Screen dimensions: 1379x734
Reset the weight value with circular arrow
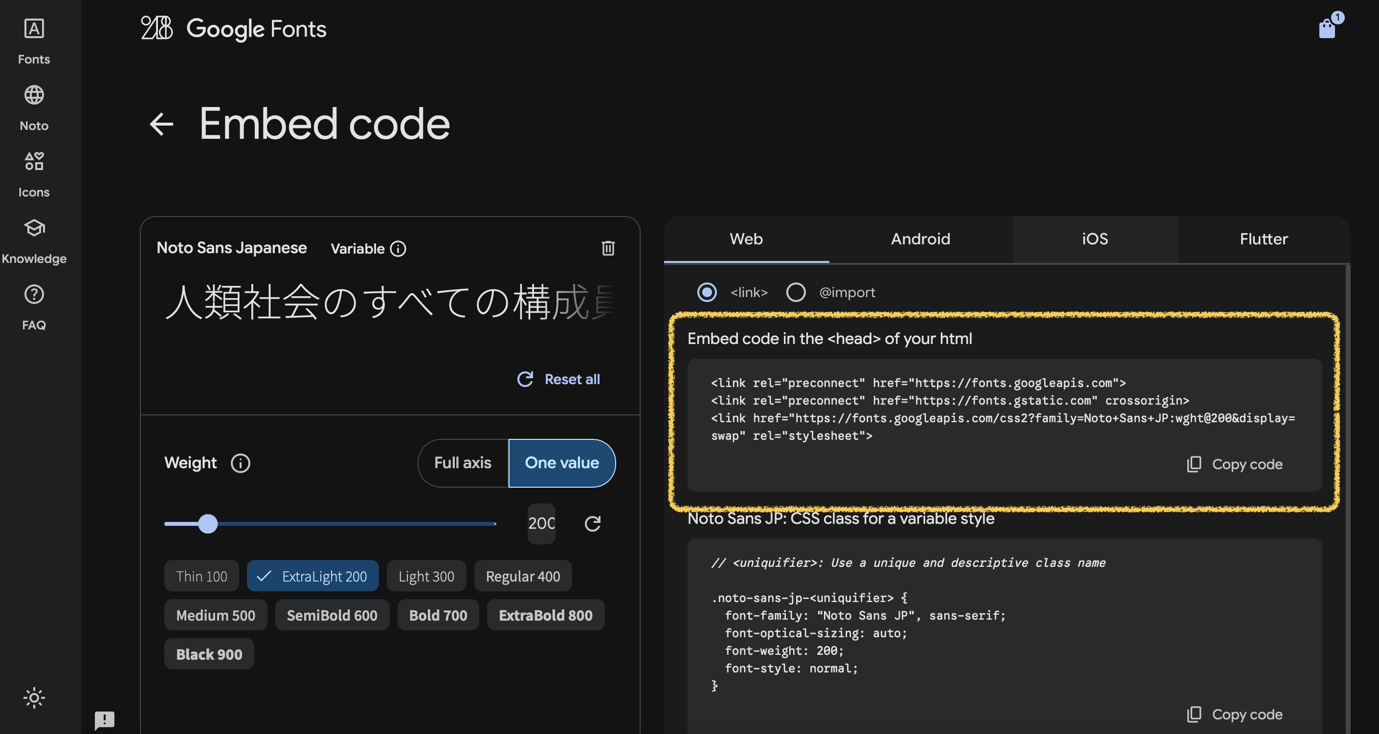coord(592,524)
